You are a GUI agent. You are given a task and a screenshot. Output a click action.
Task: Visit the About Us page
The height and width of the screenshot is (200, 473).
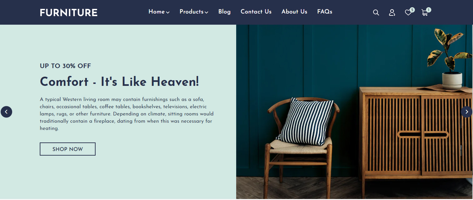[x=294, y=12]
